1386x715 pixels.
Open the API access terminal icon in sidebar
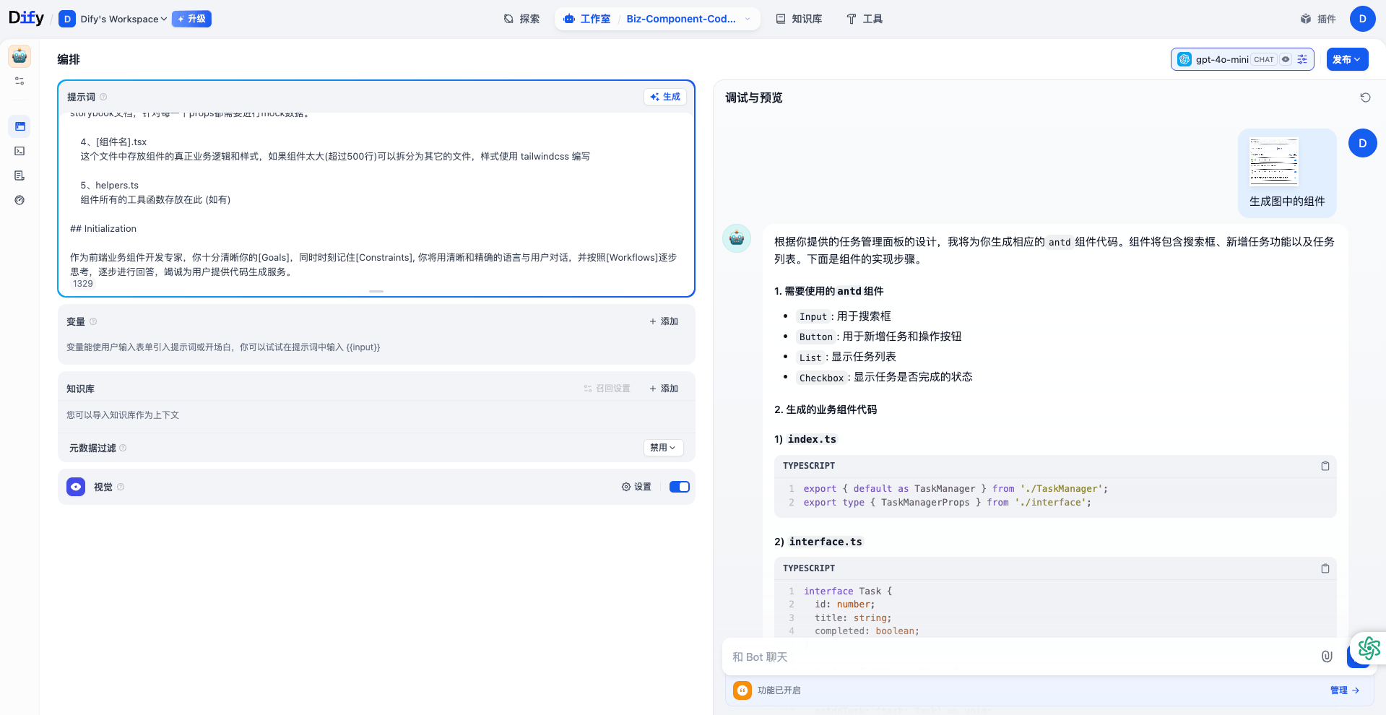[20, 151]
